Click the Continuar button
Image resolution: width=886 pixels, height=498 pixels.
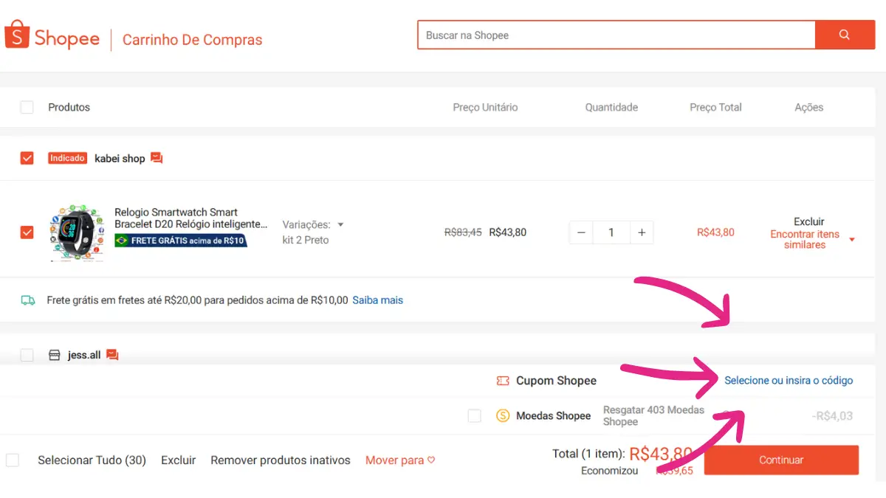[x=781, y=460]
